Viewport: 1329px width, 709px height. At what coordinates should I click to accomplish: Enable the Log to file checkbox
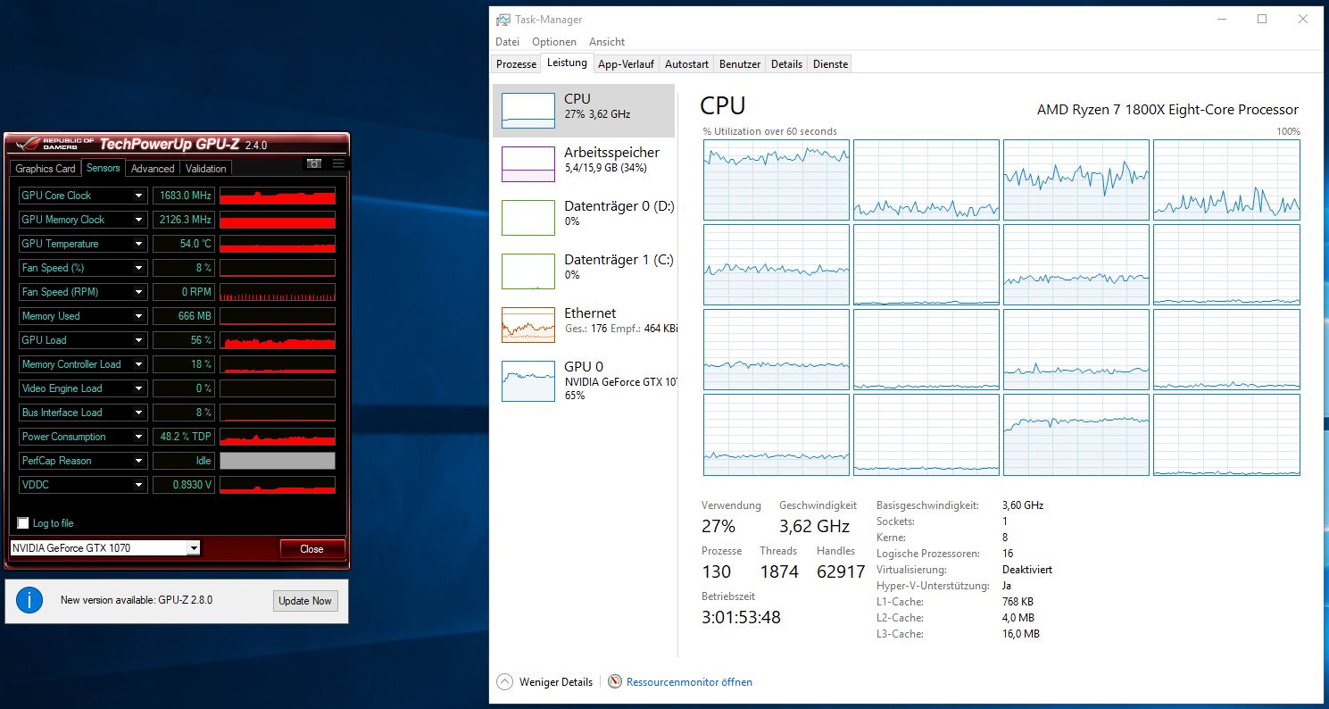pos(23,523)
